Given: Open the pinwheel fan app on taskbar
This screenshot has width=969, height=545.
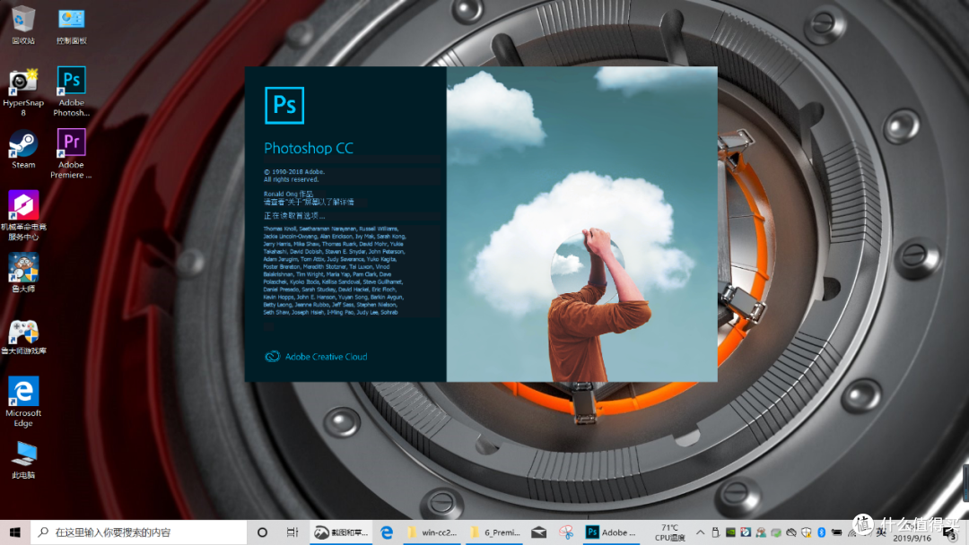Looking at the screenshot, I should point(566,532).
